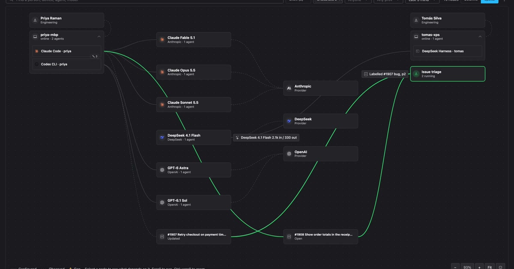Click the issue icon on #1907 card

coord(162,237)
